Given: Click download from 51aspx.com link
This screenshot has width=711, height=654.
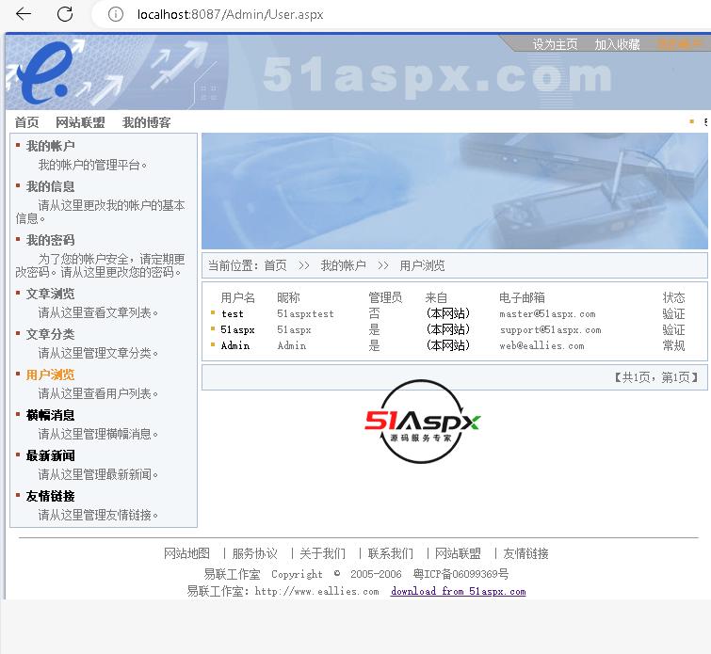Looking at the screenshot, I should click(x=459, y=592).
